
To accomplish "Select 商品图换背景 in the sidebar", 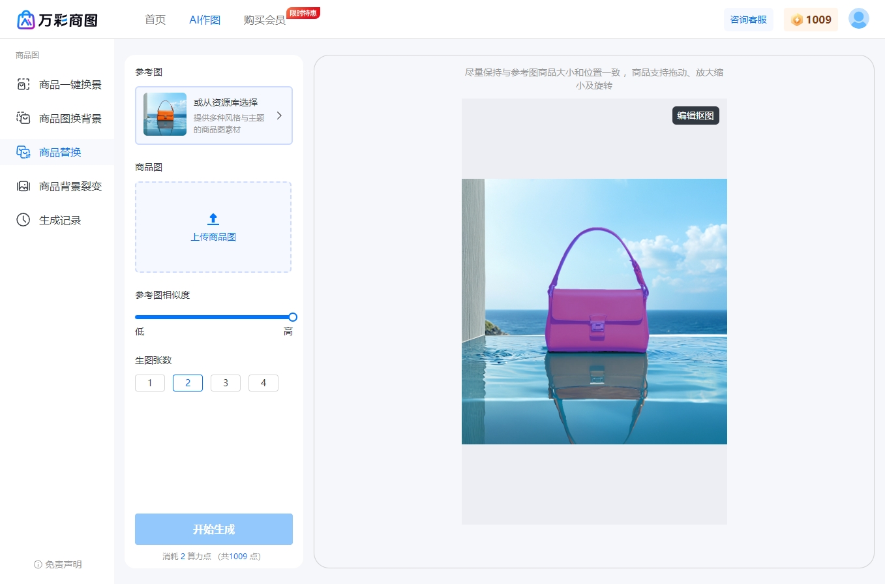I will [x=57, y=118].
